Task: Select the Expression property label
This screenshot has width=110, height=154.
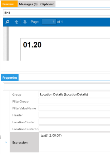Action: (x=20, y=142)
